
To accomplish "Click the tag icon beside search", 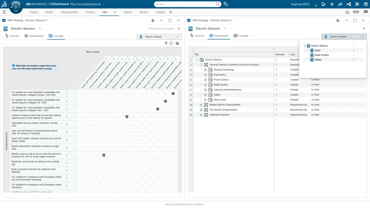I will tap(225, 4).
